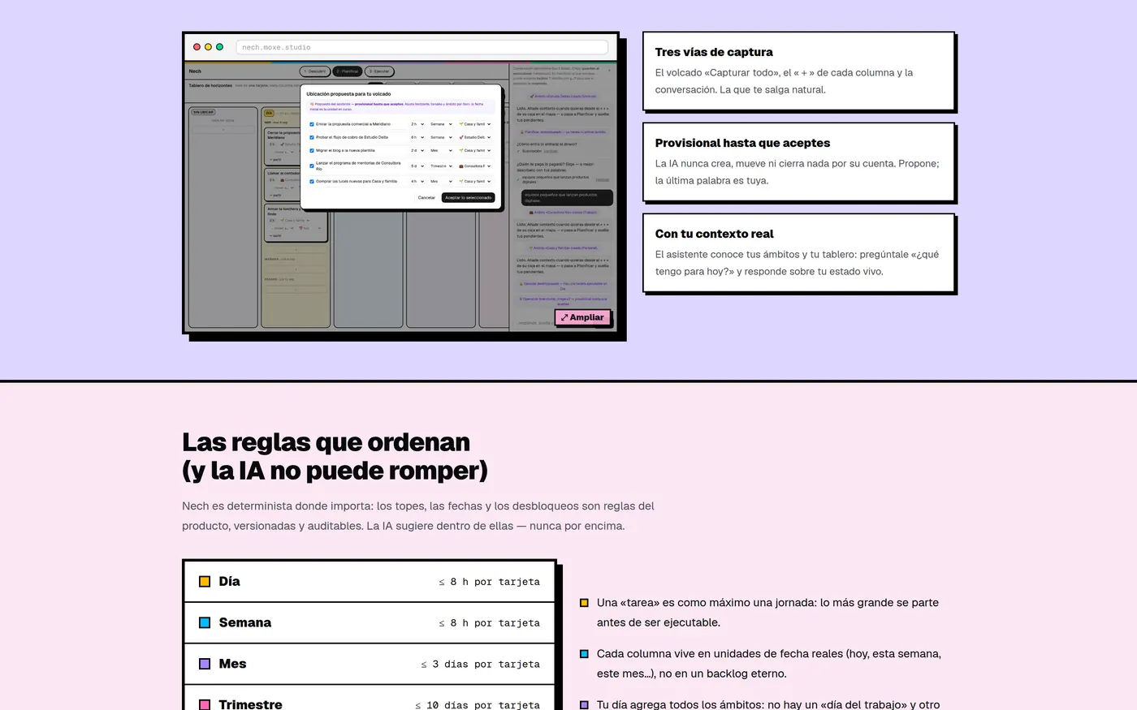Select the 2 · Planificar tab
The height and width of the screenshot is (710, 1137).
click(x=348, y=71)
